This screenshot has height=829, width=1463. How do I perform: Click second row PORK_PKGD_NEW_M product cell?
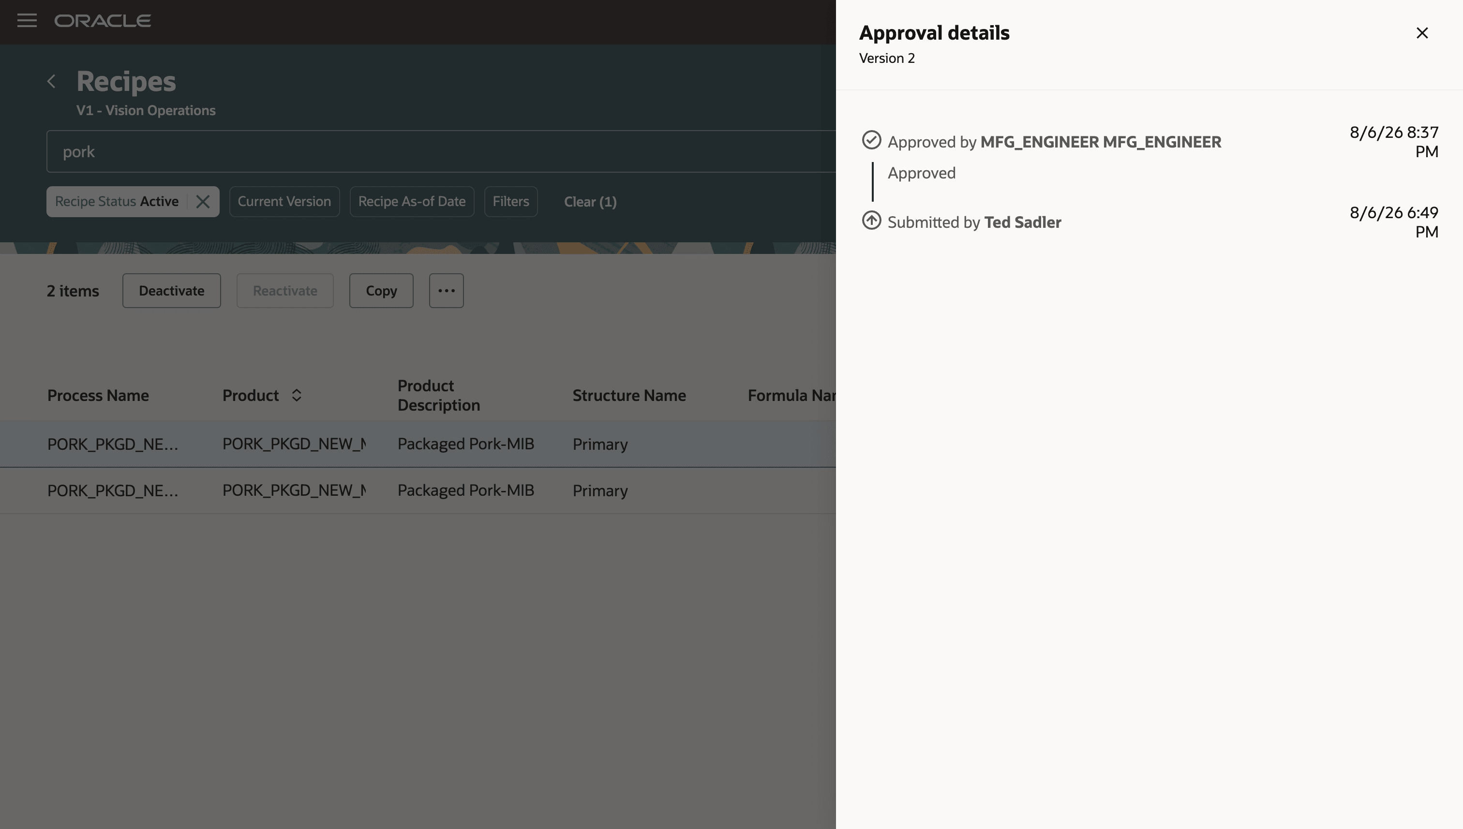[x=295, y=491]
